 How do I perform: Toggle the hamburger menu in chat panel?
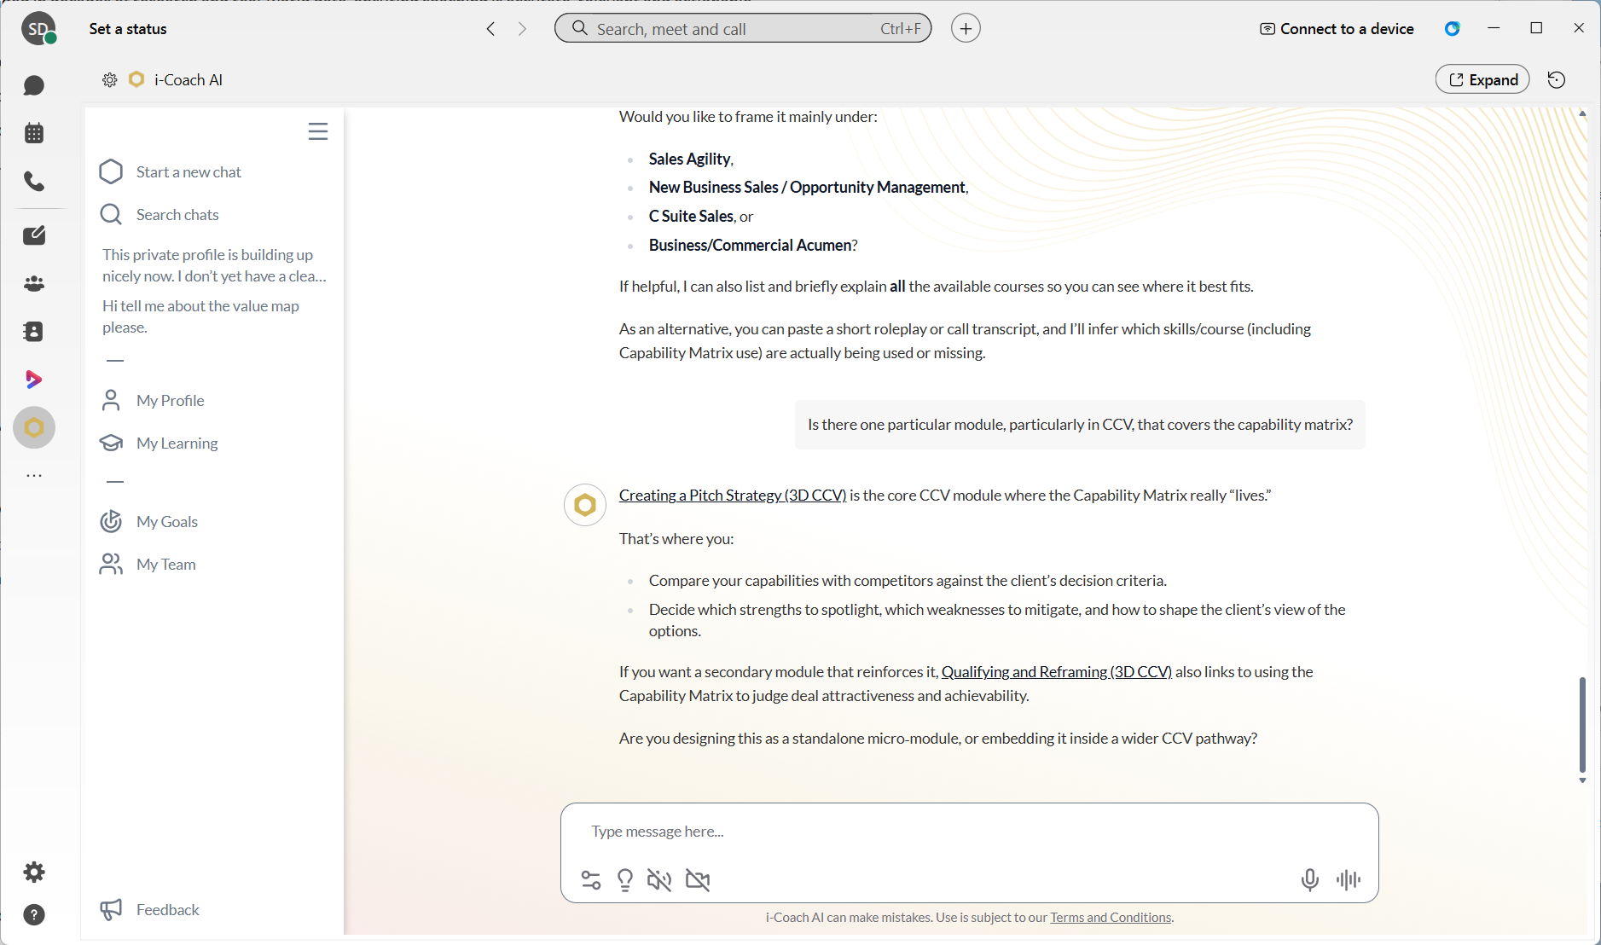point(318,131)
